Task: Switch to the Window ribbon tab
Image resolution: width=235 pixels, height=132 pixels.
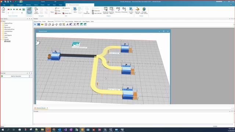Action: [29, 5]
